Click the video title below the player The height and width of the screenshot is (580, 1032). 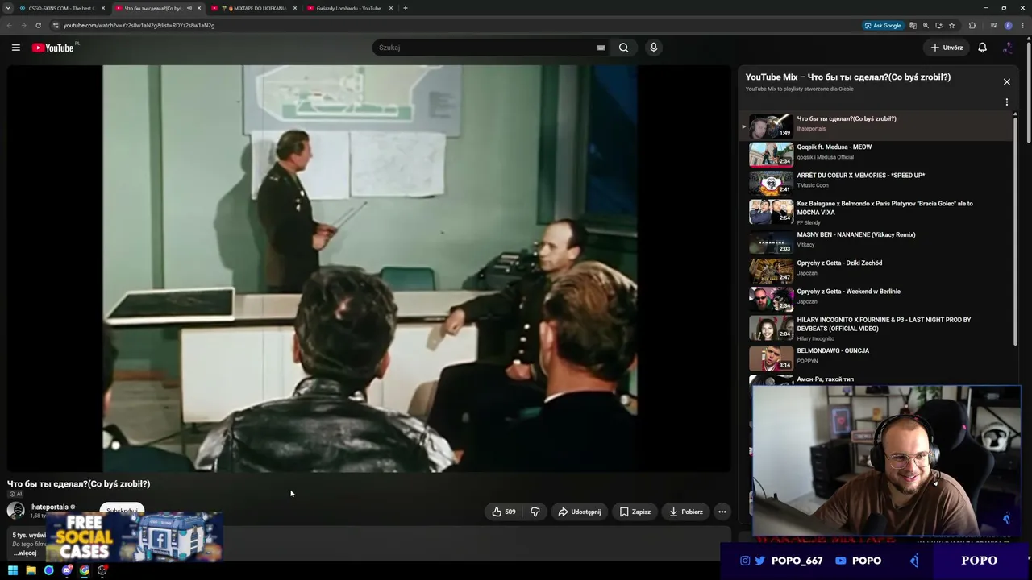click(78, 484)
